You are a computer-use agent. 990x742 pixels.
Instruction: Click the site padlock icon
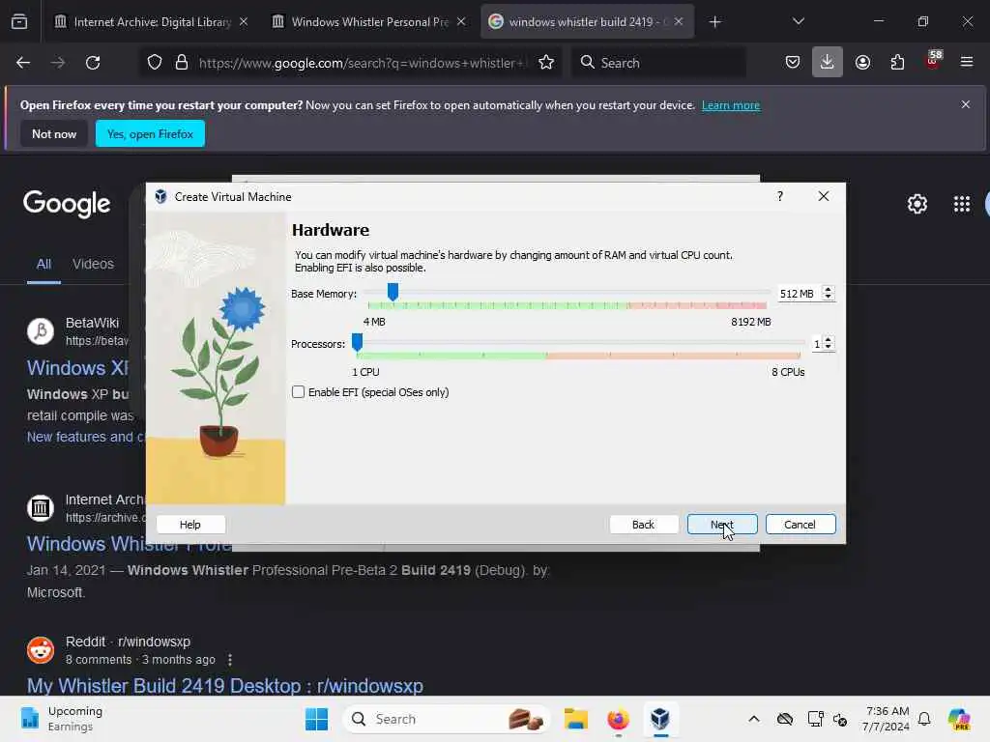[x=182, y=63]
